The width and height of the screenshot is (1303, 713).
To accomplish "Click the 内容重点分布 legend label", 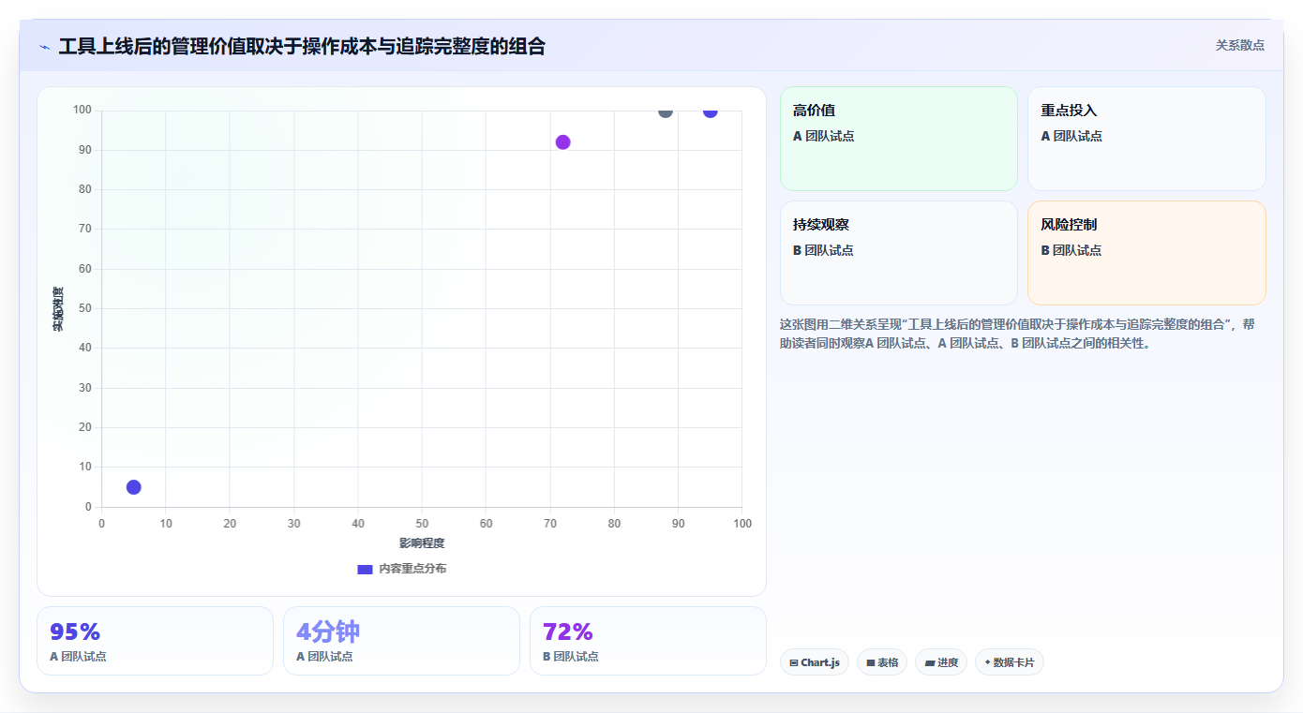I will [x=412, y=569].
